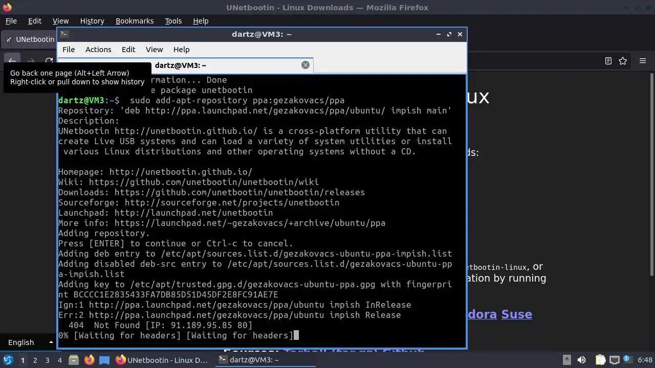Open the terminal Edit menu

coord(128,50)
